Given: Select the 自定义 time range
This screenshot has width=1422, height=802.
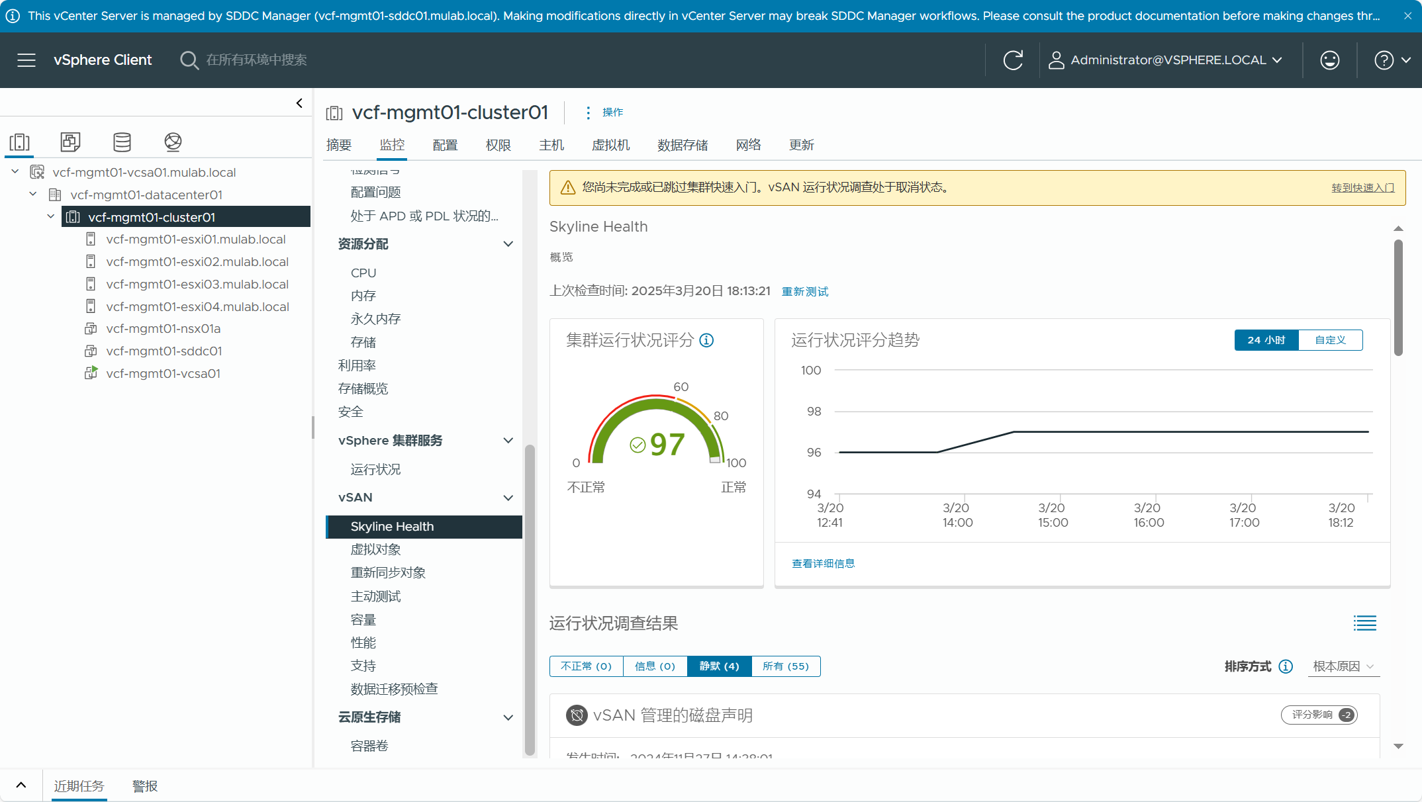Looking at the screenshot, I should [x=1331, y=340].
